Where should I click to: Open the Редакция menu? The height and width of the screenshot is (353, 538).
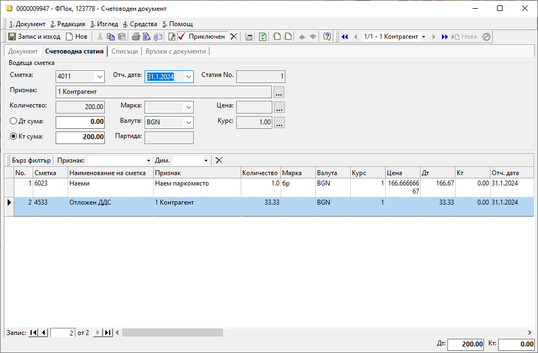tap(68, 24)
